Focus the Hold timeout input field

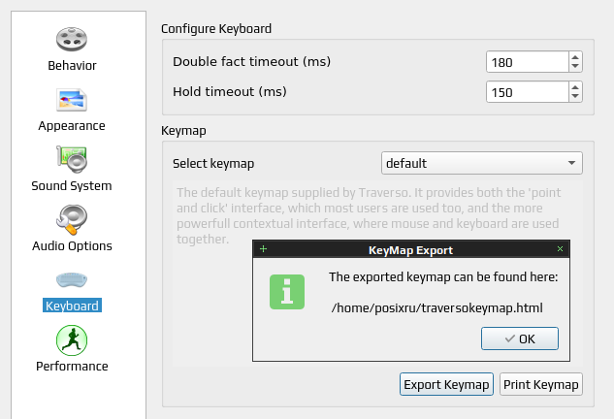(x=527, y=92)
